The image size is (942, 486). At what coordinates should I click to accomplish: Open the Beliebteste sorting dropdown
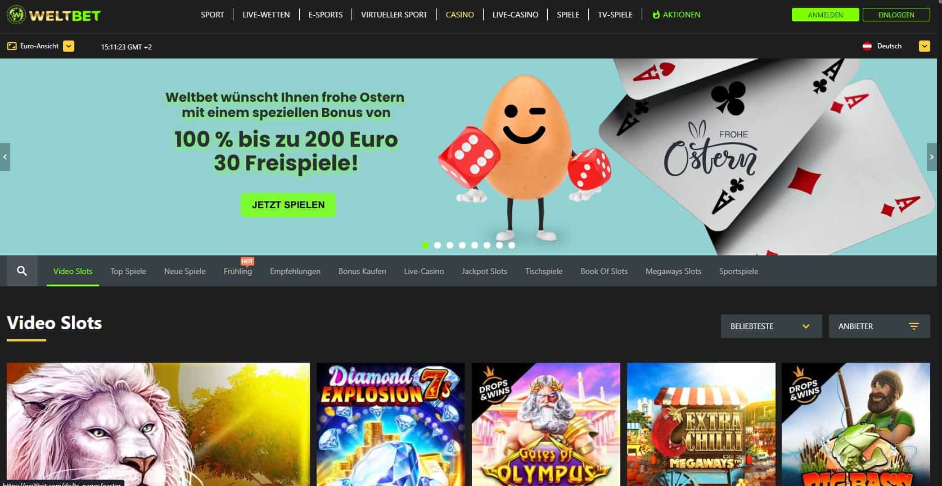(x=771, y=326)
